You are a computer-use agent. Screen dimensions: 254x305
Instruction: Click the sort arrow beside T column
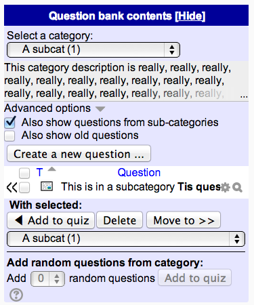[52, 169]
